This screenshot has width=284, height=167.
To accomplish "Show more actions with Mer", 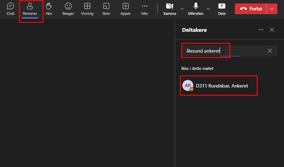I will point(145,9).
